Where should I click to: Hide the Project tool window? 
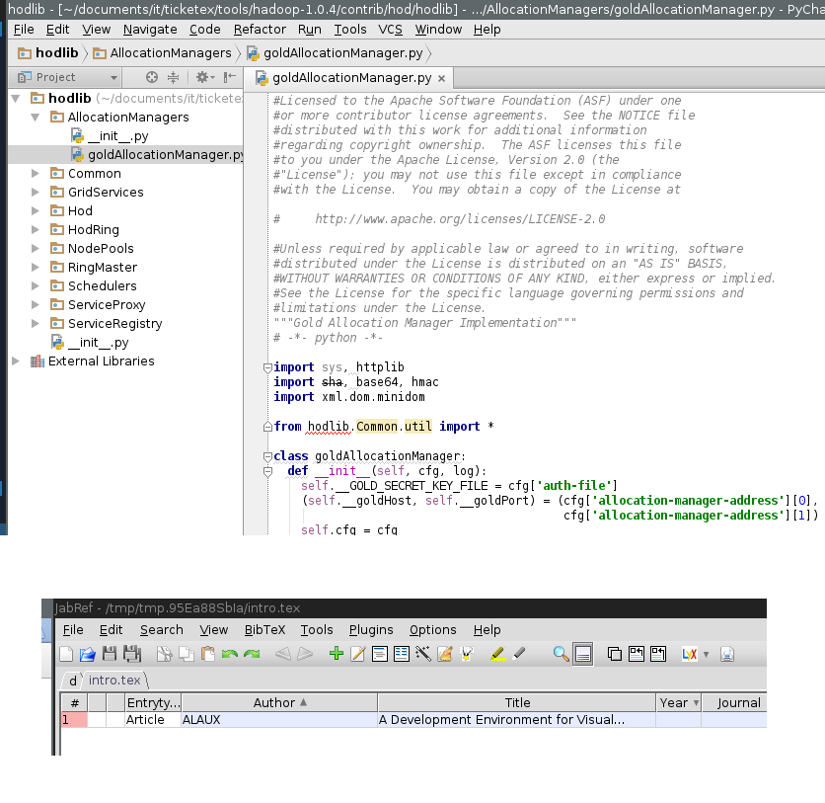pyautogui.click(x=229, y=77)
